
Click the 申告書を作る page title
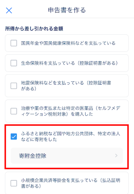click(x=67, y=10)
